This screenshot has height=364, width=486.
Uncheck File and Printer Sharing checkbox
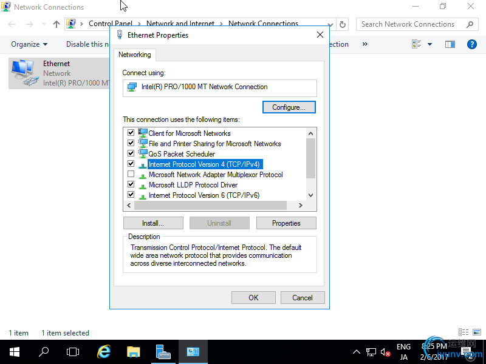click(x=131, y=143)
